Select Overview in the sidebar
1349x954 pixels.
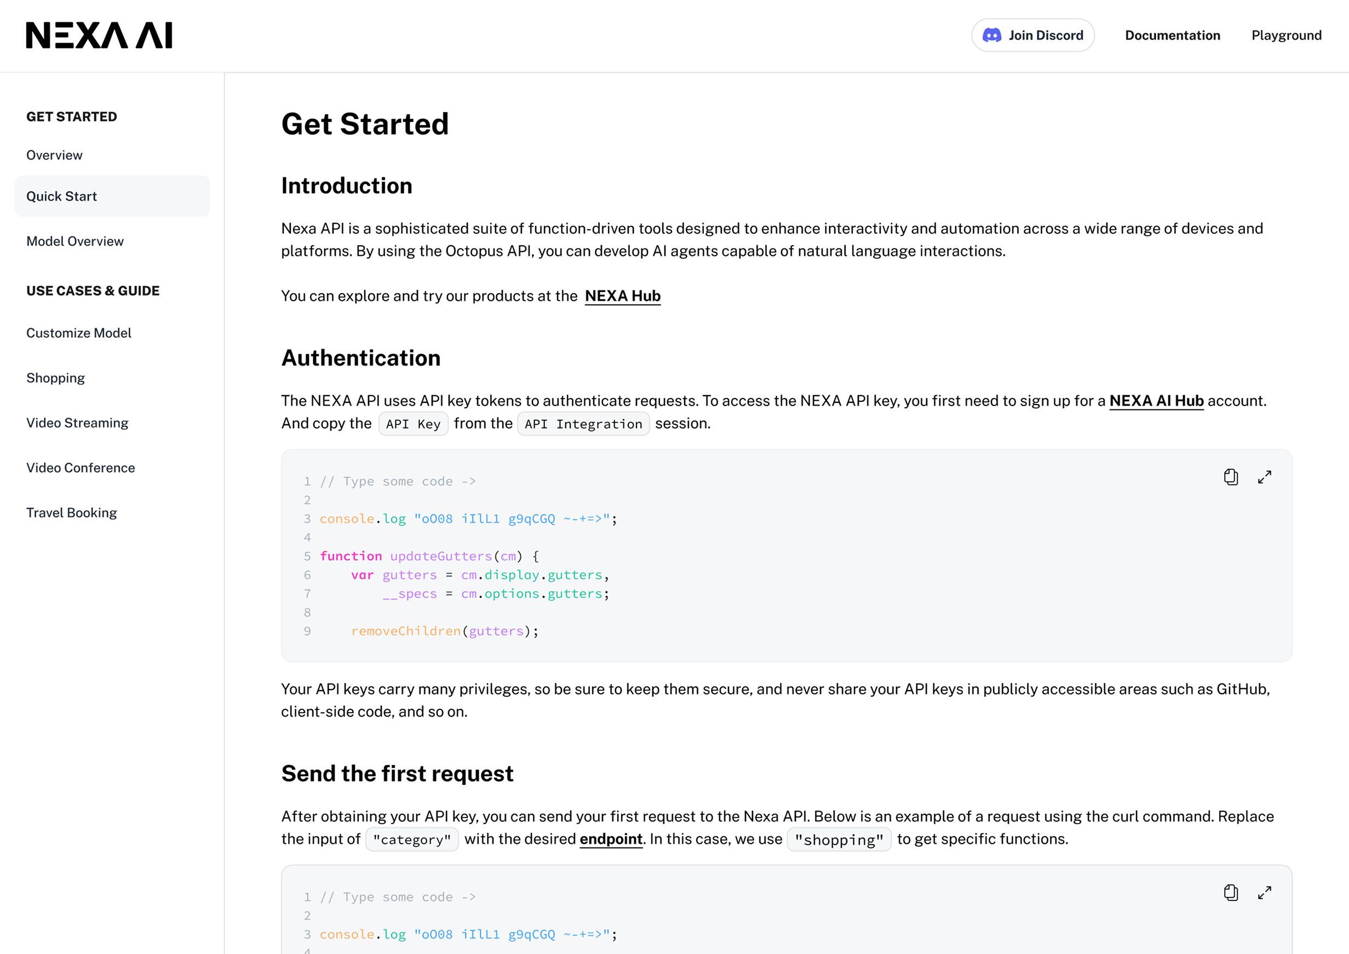point(54,155)
